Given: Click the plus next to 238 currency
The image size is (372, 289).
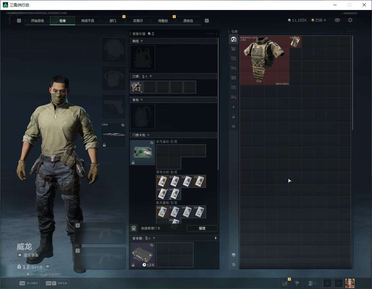Looking at the screenshot, I should click(x=325, y=20).
